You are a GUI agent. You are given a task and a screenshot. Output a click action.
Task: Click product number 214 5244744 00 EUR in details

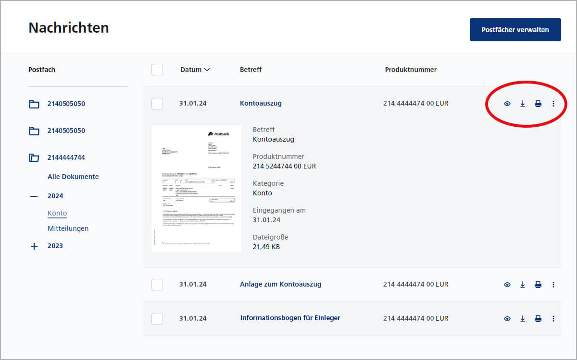click(284, 166)
